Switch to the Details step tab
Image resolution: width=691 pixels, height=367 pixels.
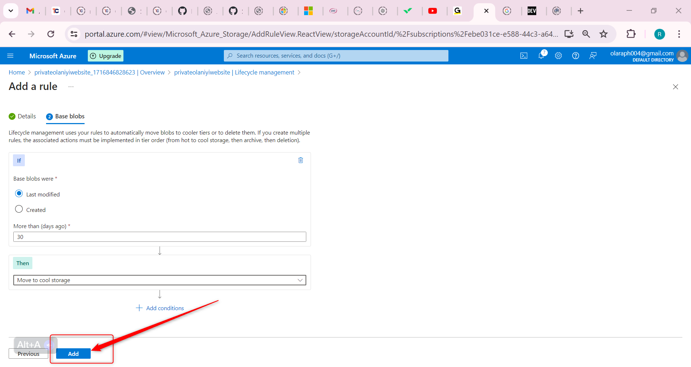(x=22, y=116)
